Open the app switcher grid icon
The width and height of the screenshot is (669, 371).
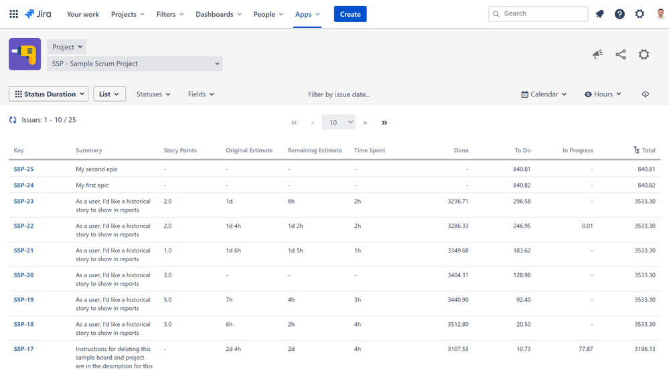[13, 14]
